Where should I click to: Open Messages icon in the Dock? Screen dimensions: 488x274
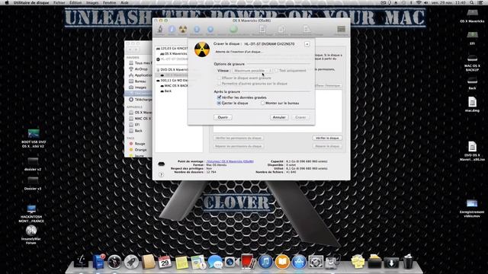click(215, 262)
